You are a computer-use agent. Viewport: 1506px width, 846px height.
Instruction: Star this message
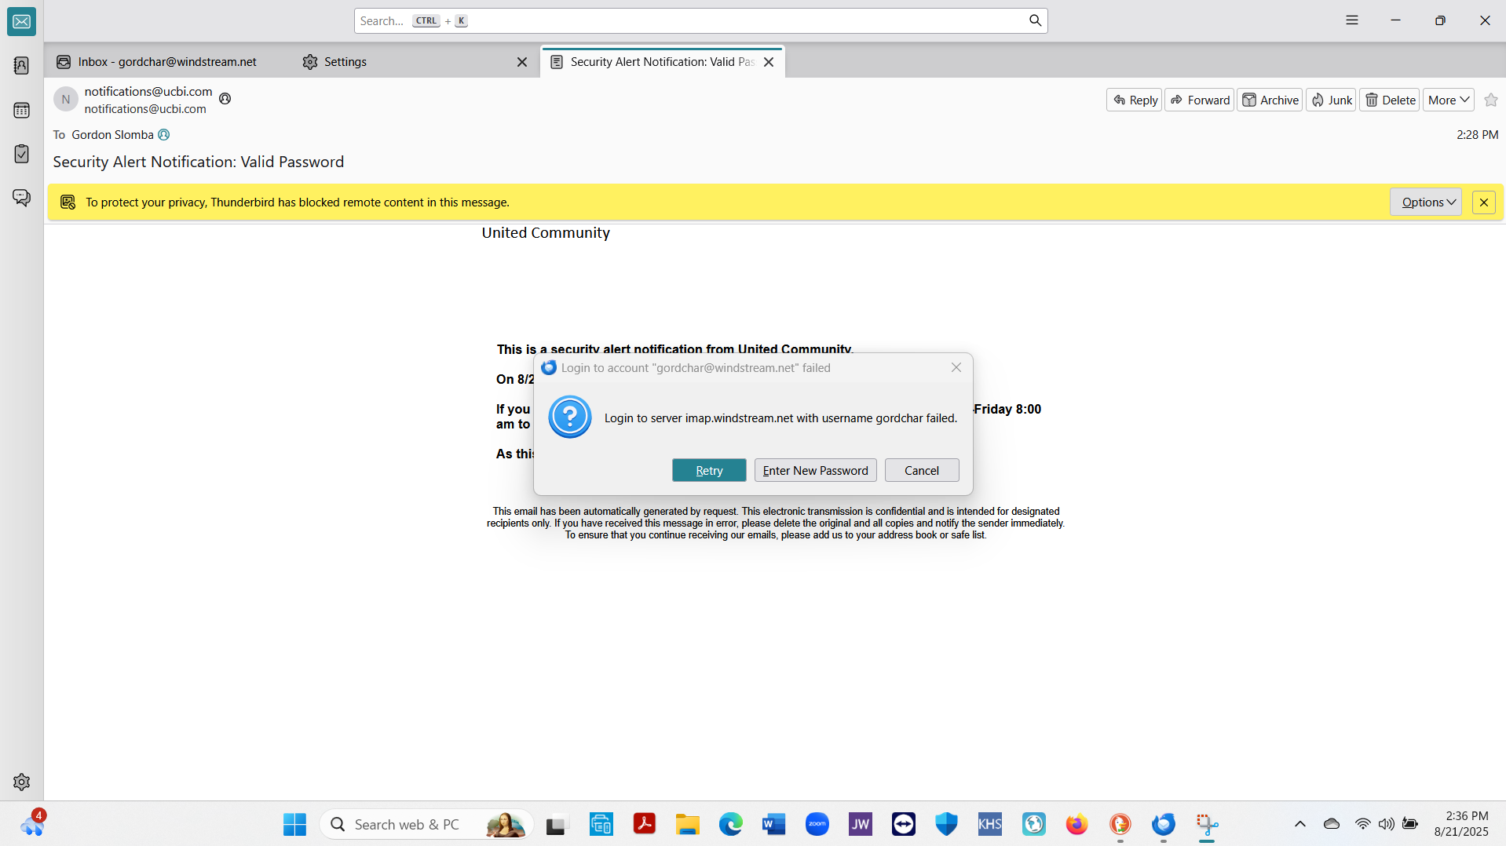point(1491,100)
